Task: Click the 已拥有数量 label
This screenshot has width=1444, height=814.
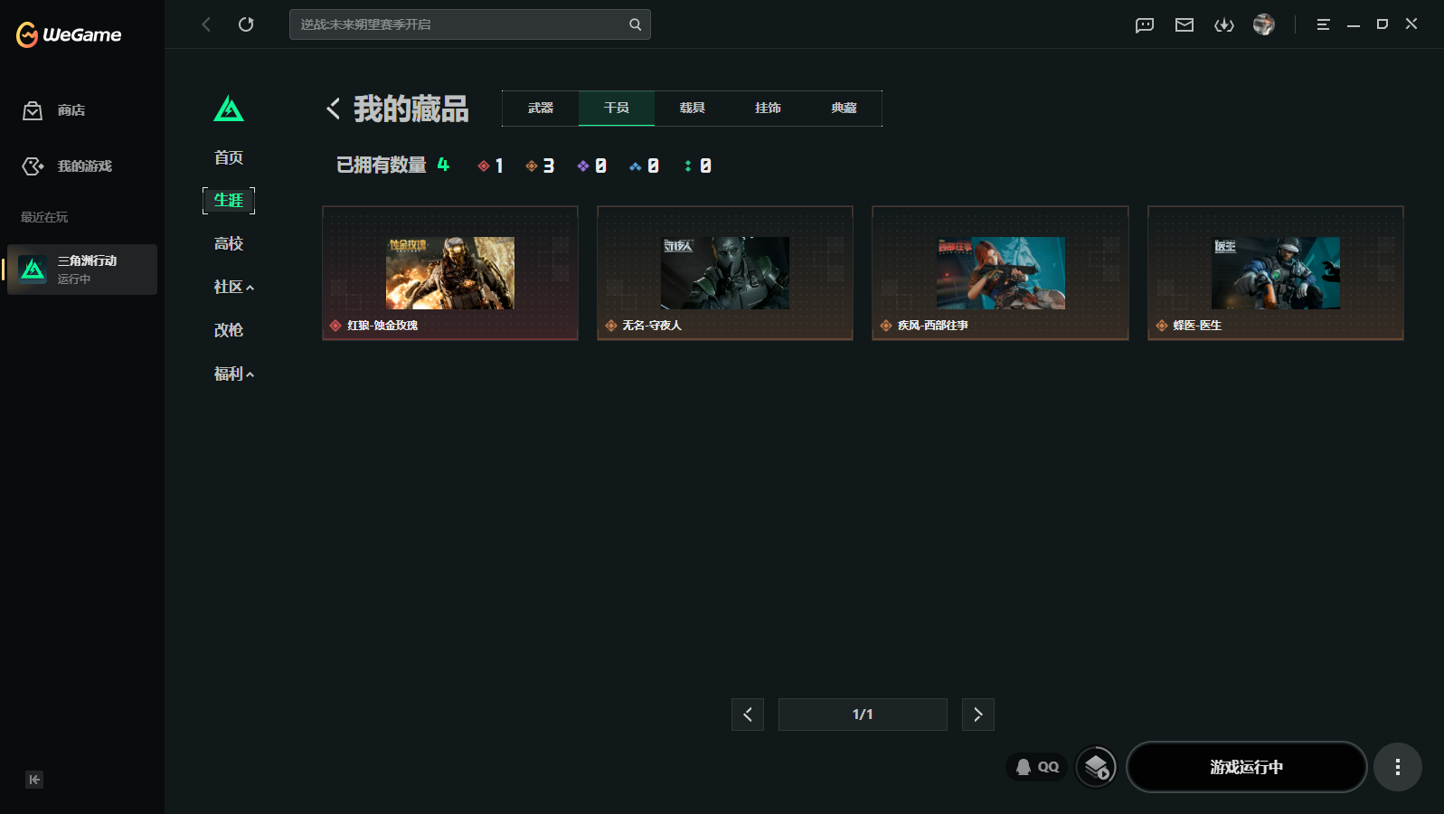Action: 382,166
